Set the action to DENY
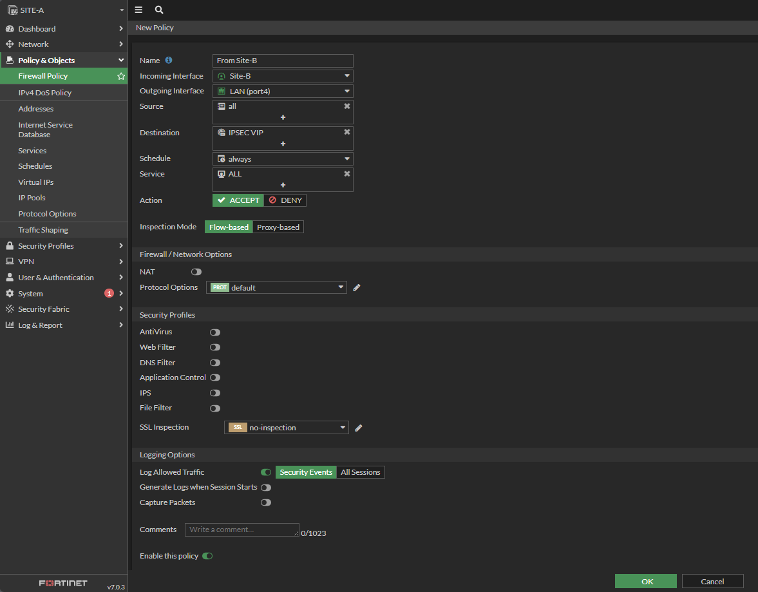Image resolution: width=758 pixels, height=592 pixels. (285, 200)
